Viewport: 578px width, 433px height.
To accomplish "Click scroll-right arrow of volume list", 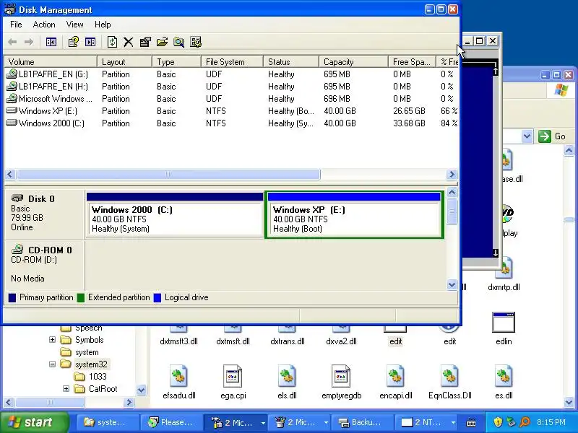I will (x=452, y=174).
